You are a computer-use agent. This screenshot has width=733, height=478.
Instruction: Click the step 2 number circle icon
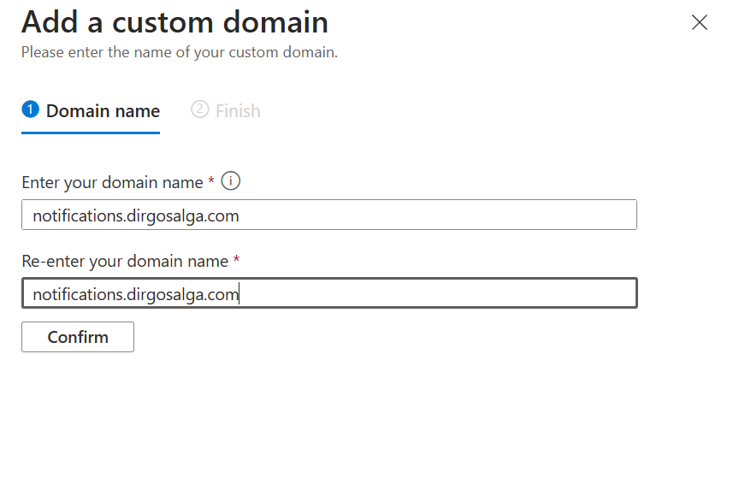(x=200, y=109)
